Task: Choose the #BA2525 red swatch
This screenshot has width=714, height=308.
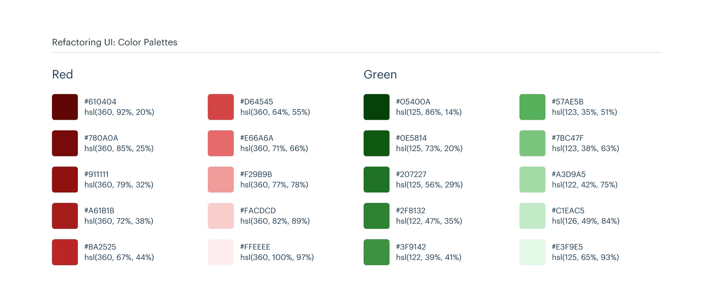Action: point(65,252)
